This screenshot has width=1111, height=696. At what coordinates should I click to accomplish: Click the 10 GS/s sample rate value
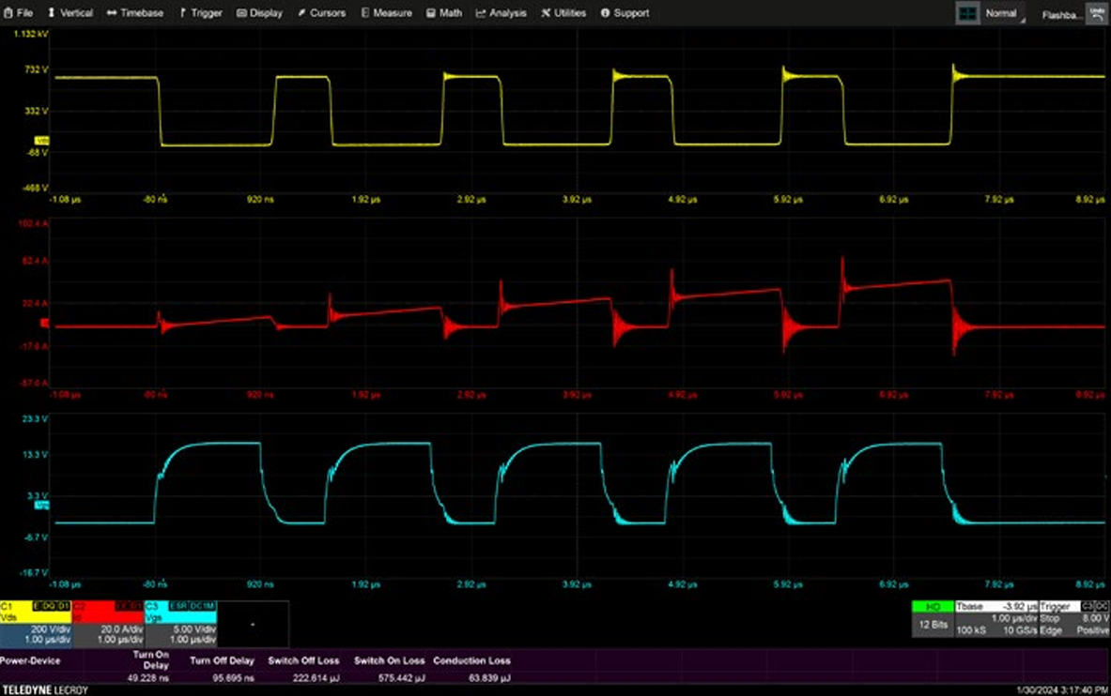(1020, 630)
